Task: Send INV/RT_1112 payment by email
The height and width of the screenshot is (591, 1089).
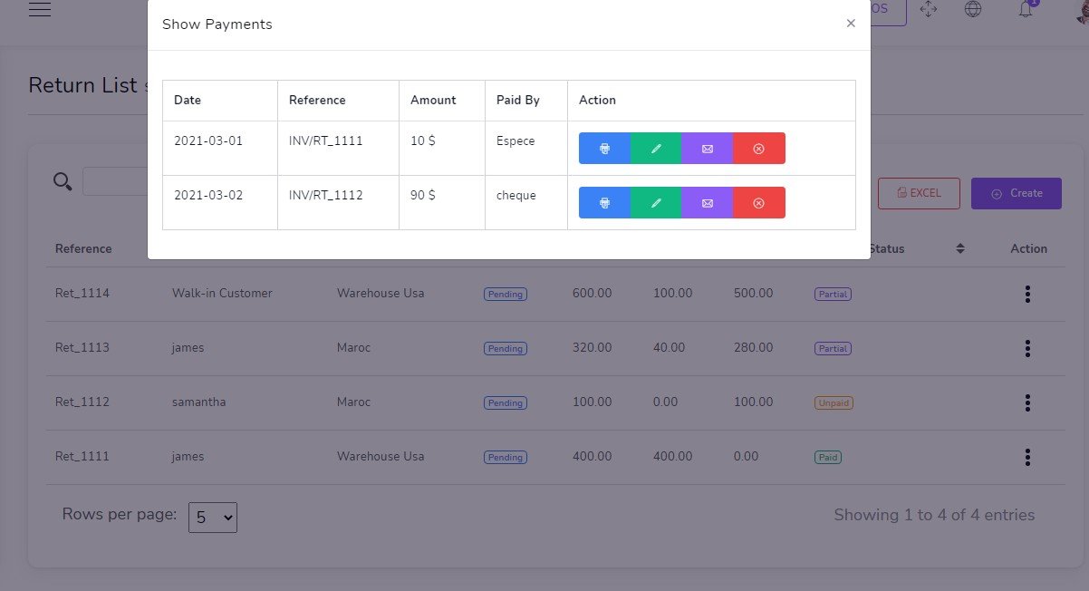Action: [x=708, y=203]
